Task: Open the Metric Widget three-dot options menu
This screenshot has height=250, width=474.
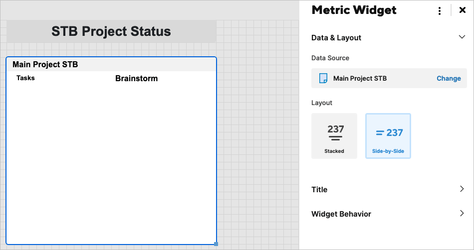Action: coord(440,11)
